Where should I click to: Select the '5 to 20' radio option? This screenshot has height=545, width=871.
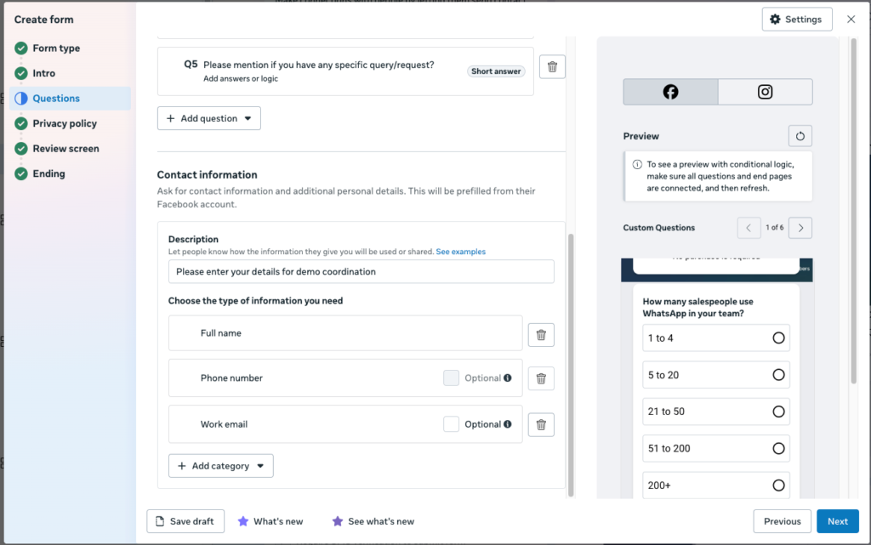[778, 375]
